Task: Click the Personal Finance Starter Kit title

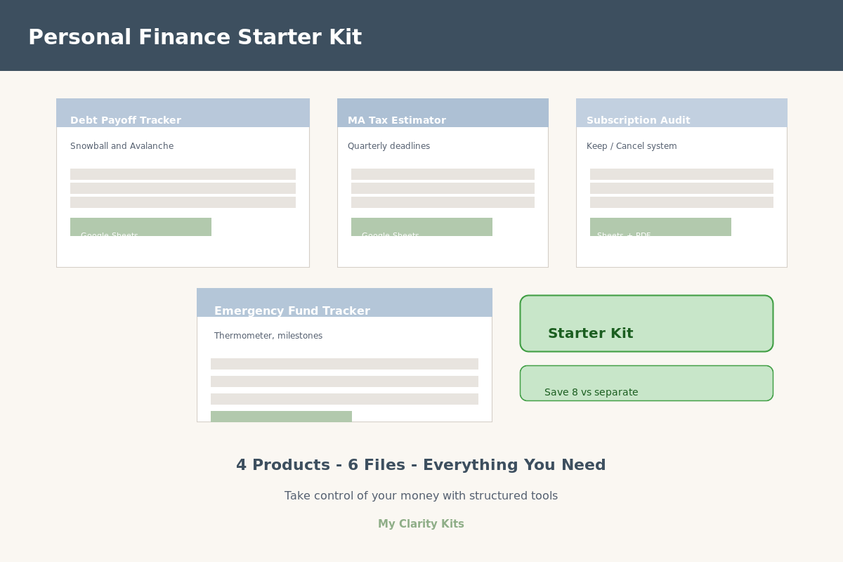Action: pos(195,37)
